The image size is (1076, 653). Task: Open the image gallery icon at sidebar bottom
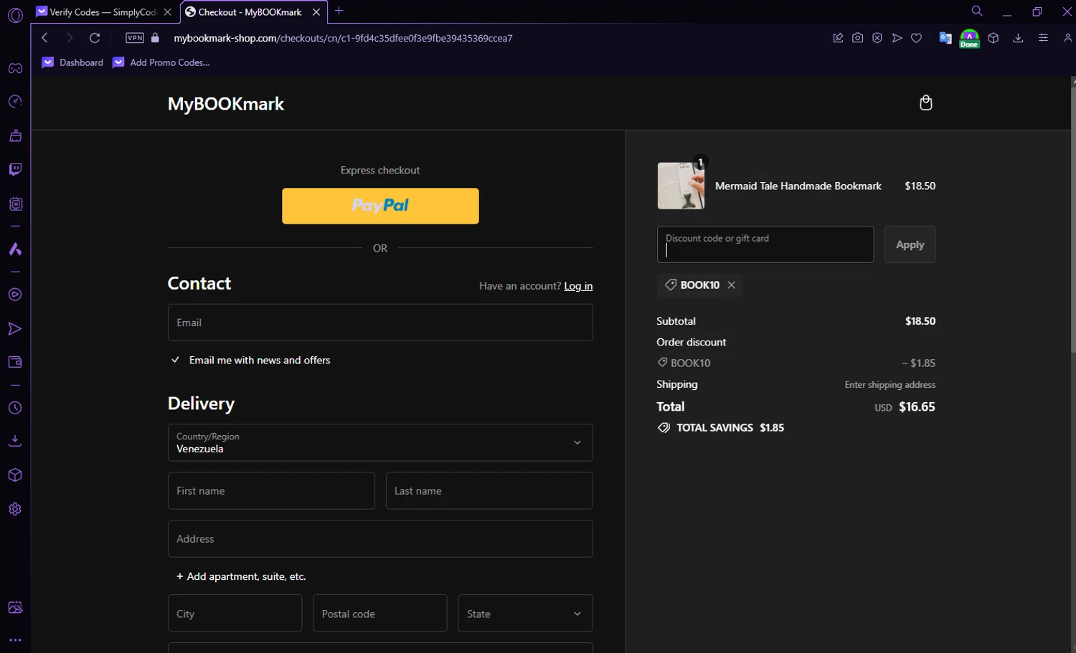[15, 607]
